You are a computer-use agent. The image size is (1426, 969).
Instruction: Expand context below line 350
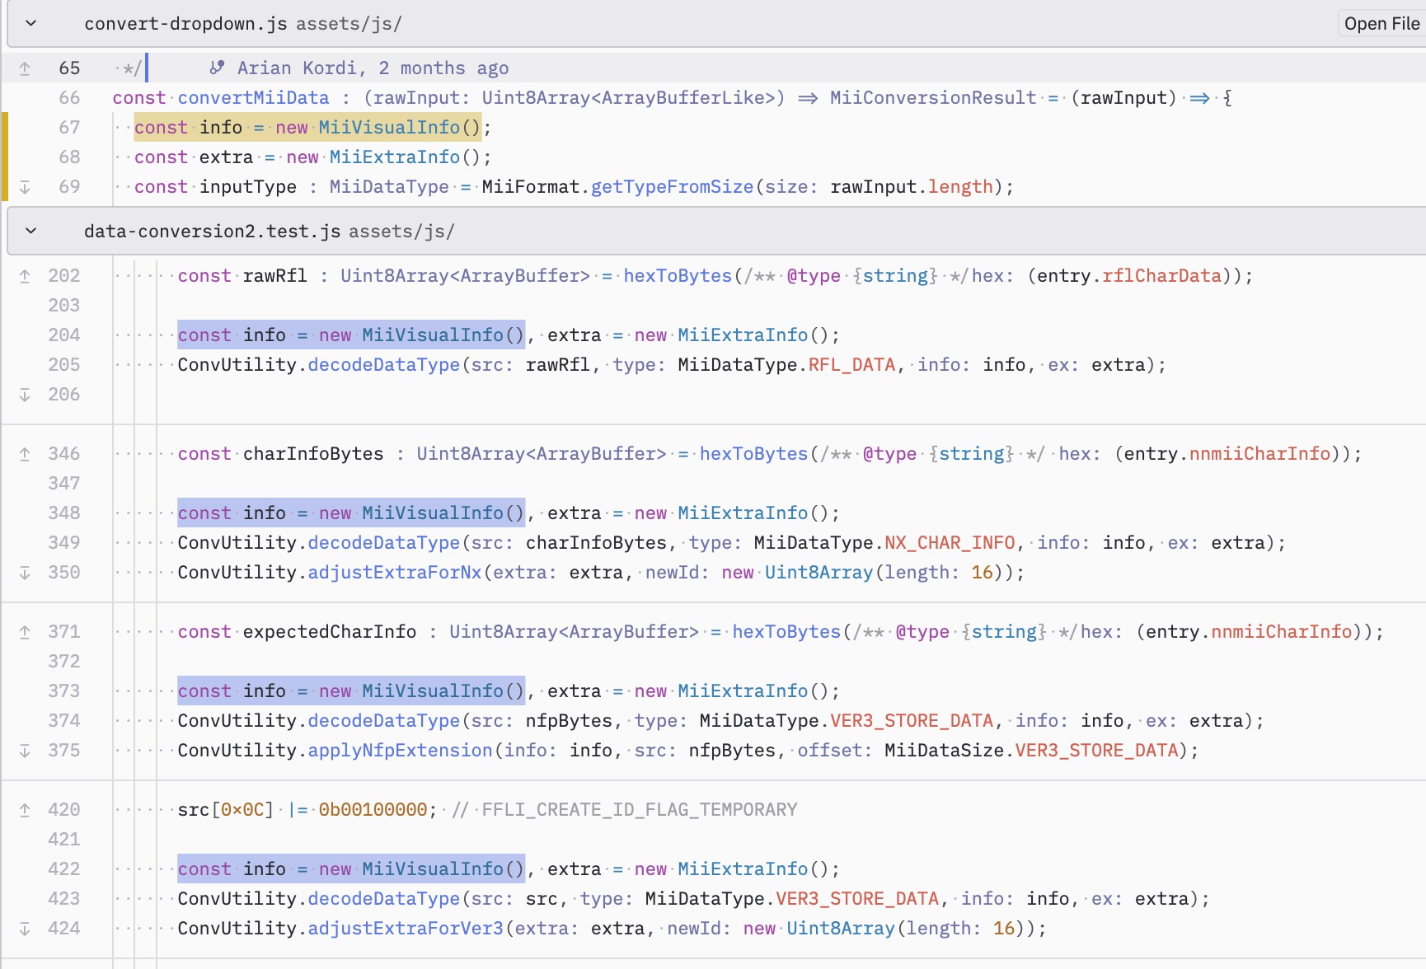coord(25,573)
